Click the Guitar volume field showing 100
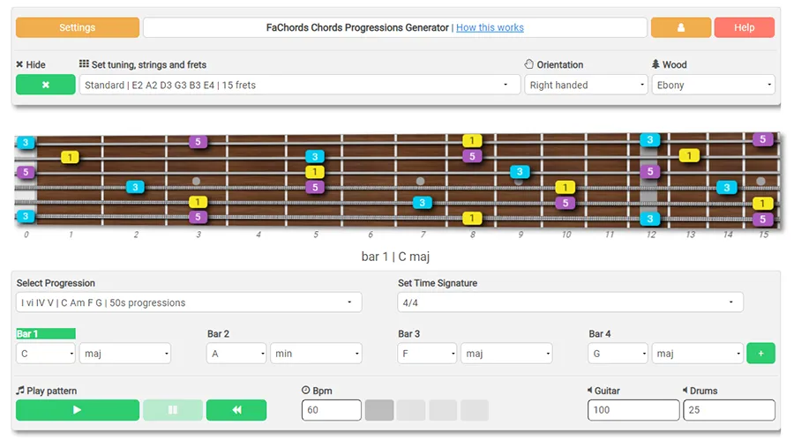The width and height of the screenshot is (794, 440). 633,410
